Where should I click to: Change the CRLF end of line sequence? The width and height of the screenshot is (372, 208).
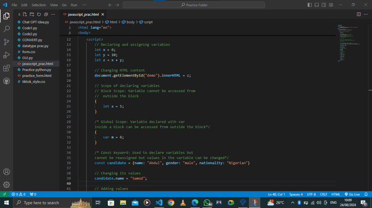click(x=323, y=194)
